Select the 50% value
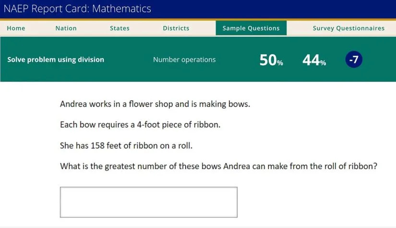The width and height of the screenshot is (396, 228). (271, 60)
